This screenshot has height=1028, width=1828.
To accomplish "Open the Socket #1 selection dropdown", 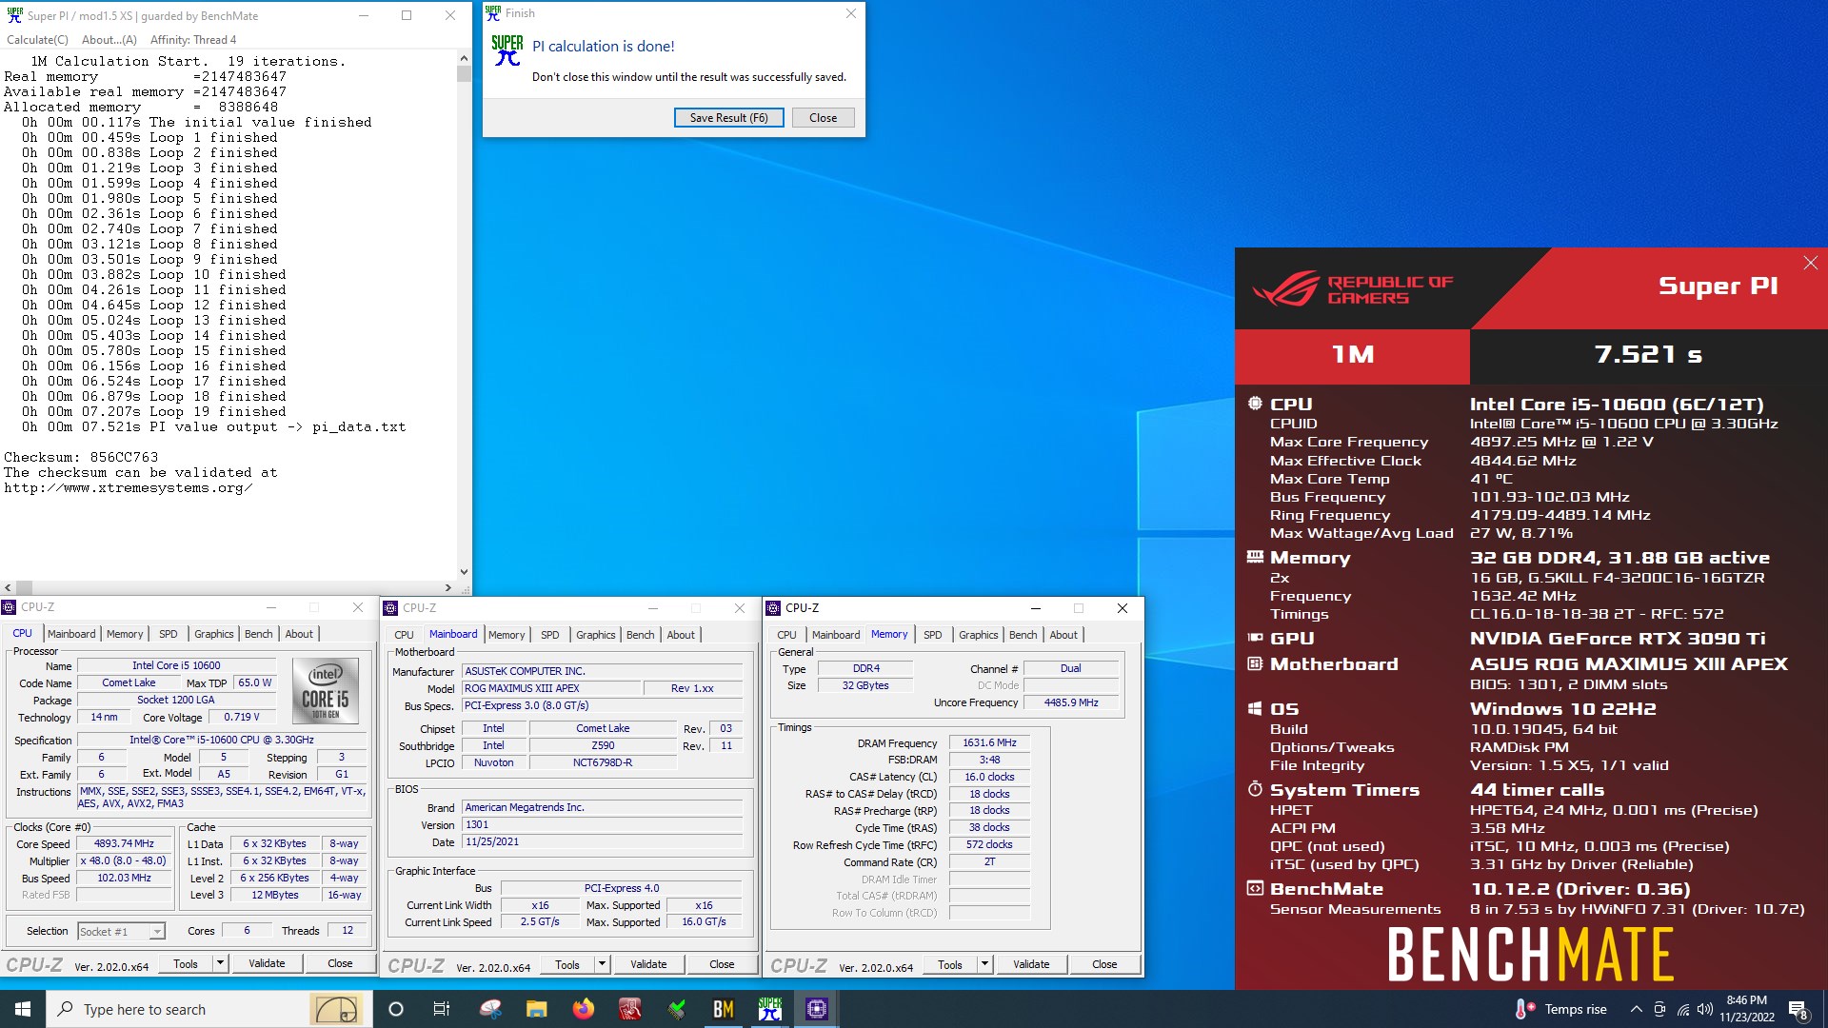I will (x=121, y=931).
